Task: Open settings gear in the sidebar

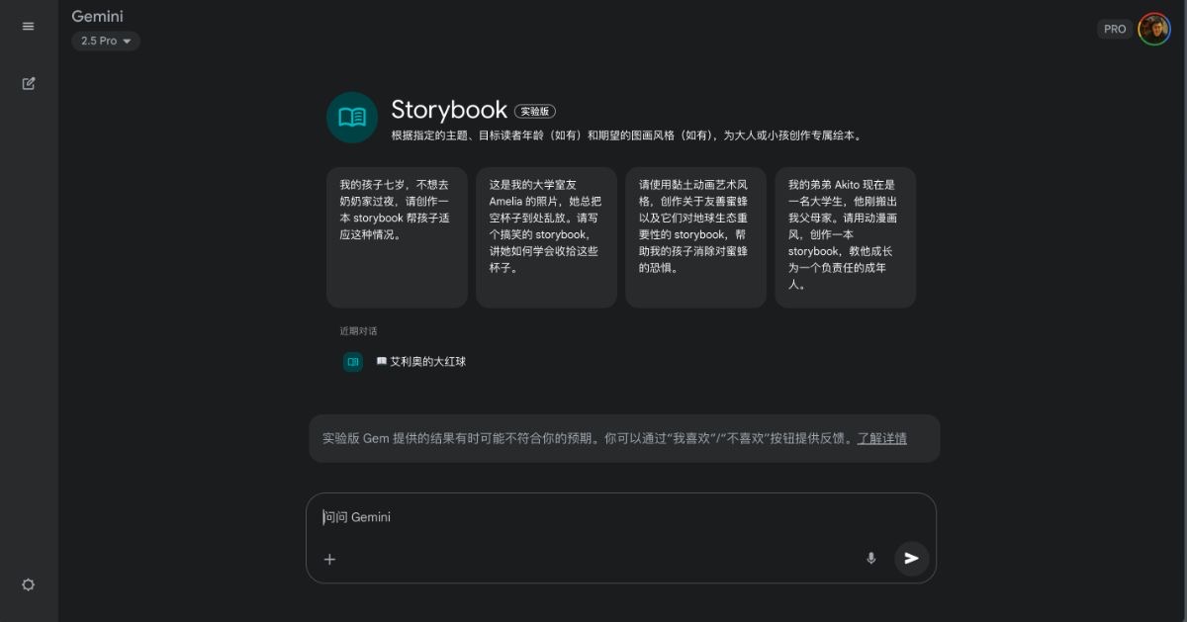Action: pos(28,584)
